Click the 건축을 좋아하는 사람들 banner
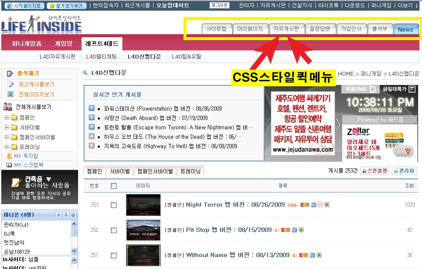This screenshot has width=422, height=269. pyautogui.click(x=40, y=187)
